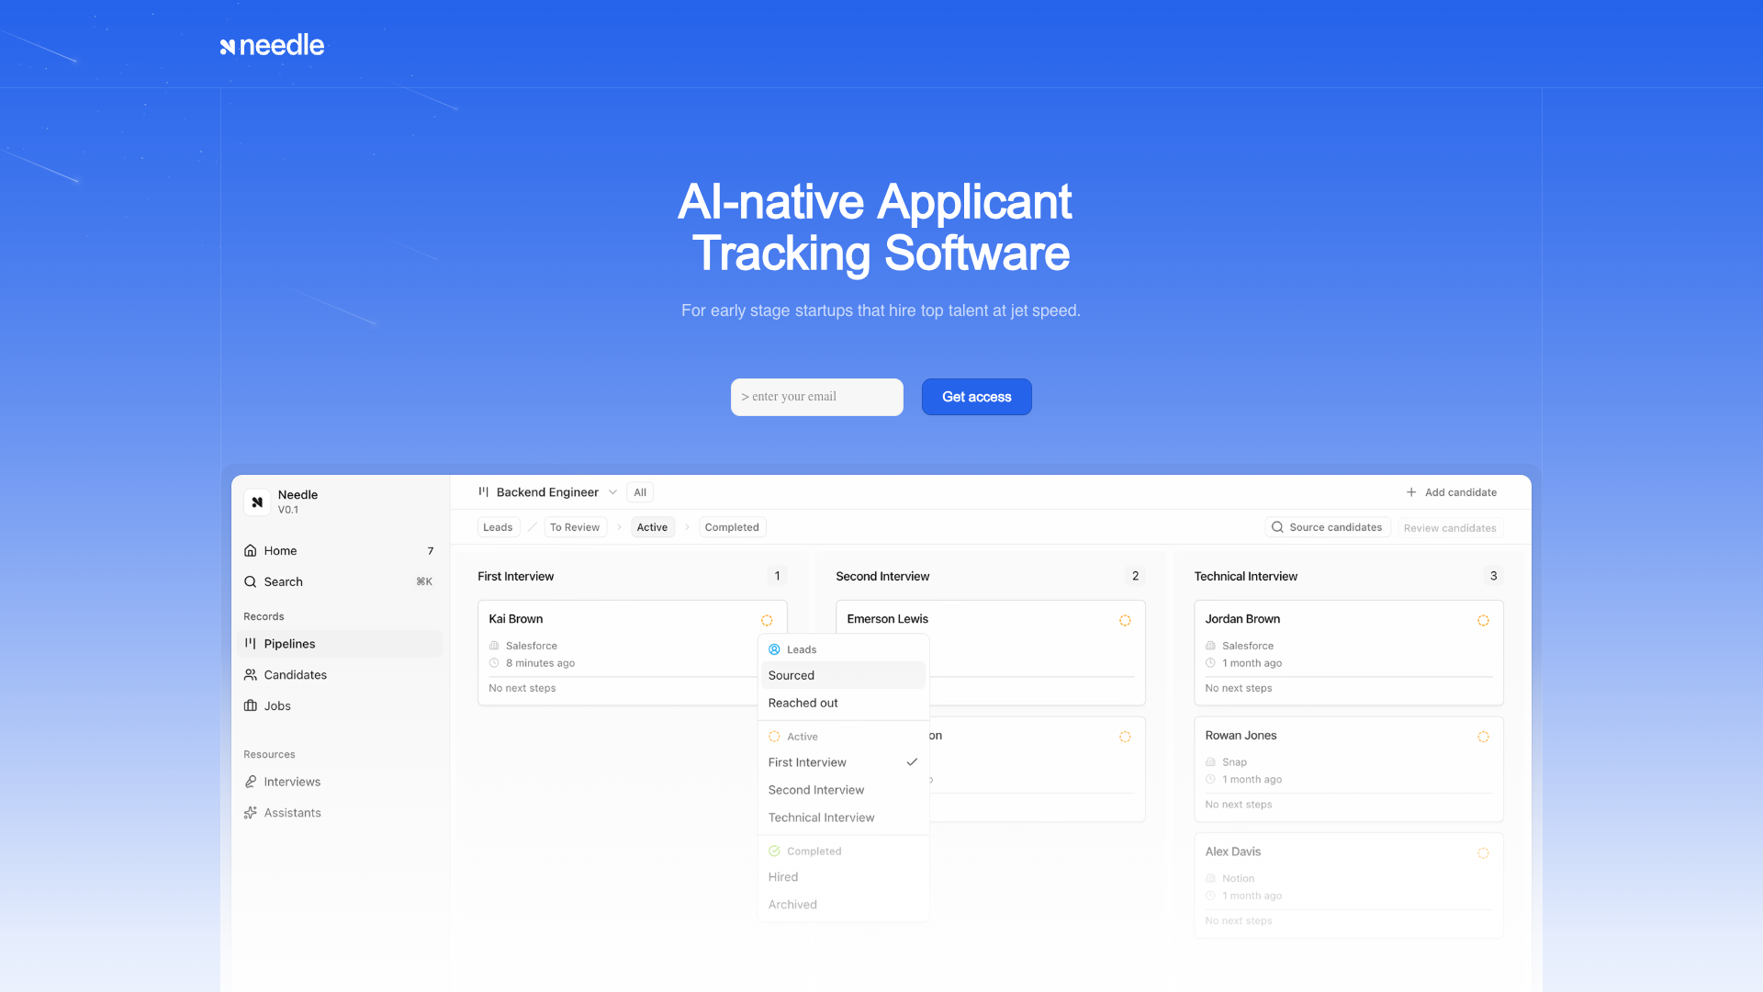Click Add candidate button
This screenshot has height=992, width=1763.
pyautogui.click(x=1451, y=492)
